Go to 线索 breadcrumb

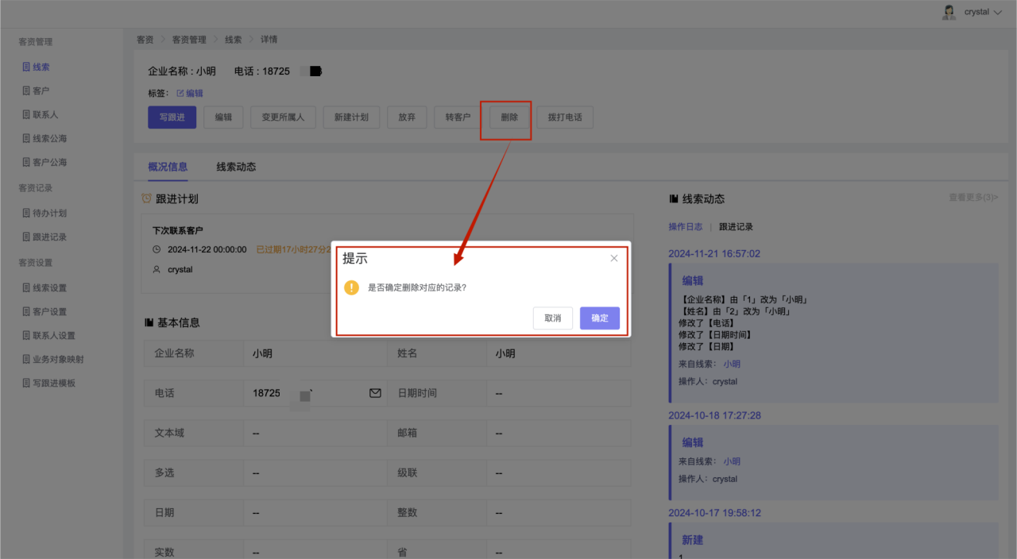[x=234, y=40]
